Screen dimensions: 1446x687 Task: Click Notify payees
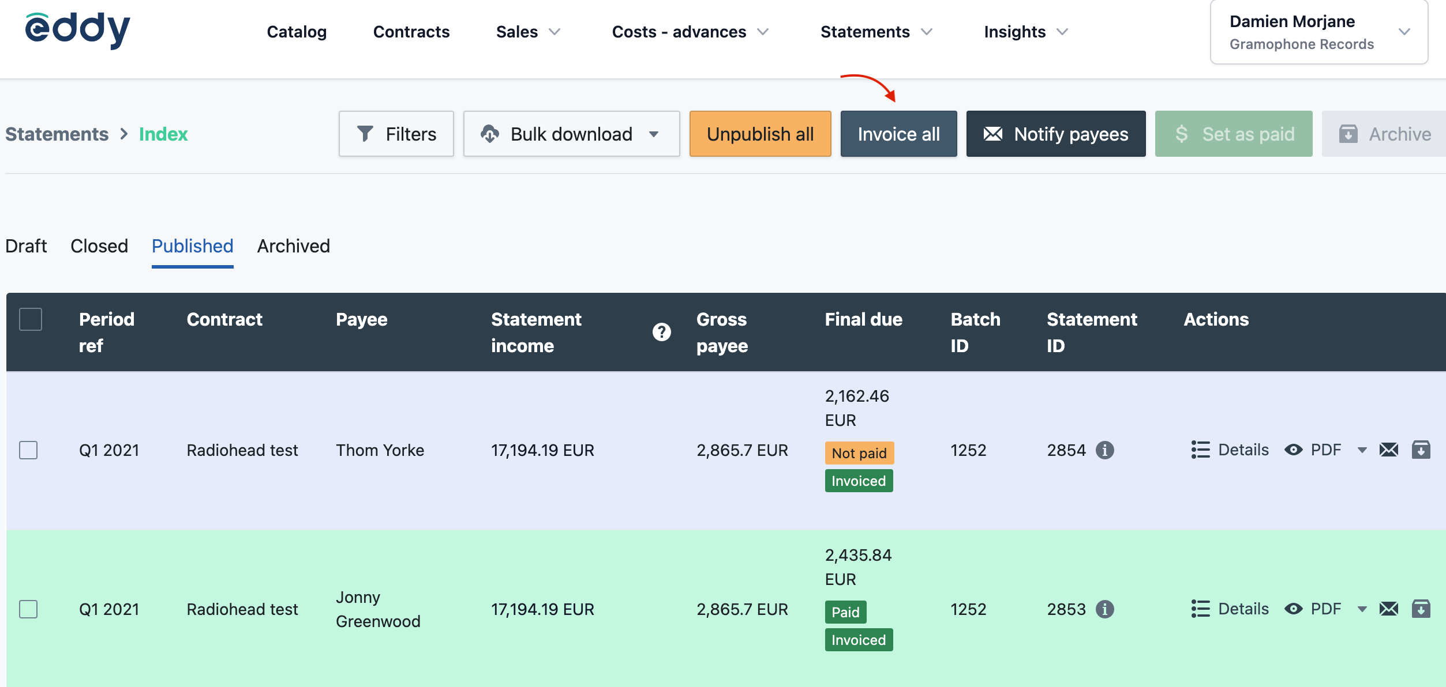tap(1056, 134)
